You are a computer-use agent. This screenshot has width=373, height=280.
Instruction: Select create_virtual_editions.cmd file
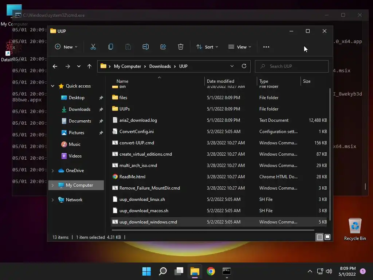[219, 154]
